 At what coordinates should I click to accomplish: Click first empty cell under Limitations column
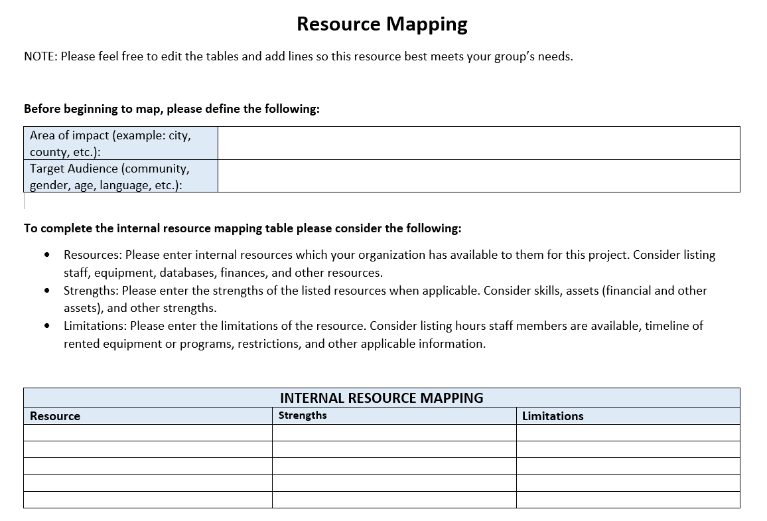point(628,433)
